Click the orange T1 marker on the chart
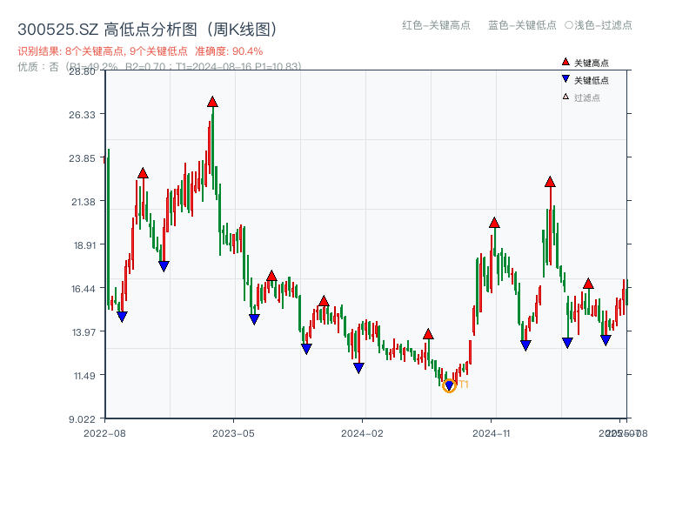696x522 pixels. 463,382
